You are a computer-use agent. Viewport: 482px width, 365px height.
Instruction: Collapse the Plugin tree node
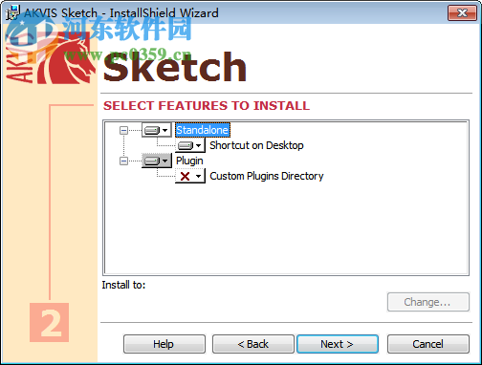click(x=123, y=161)
